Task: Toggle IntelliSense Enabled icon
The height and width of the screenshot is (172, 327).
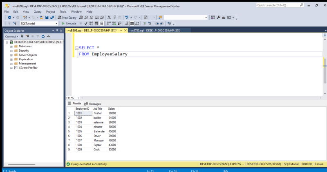Action: tap(102, 24)
